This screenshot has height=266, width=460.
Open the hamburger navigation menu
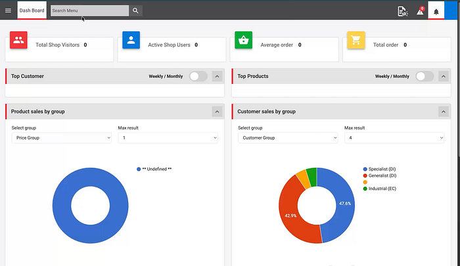(x=8, y=10)
